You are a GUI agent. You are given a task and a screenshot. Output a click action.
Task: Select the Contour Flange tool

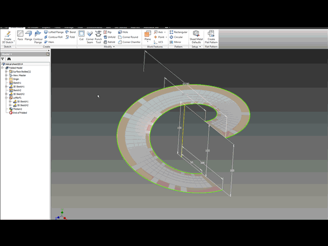38,37
